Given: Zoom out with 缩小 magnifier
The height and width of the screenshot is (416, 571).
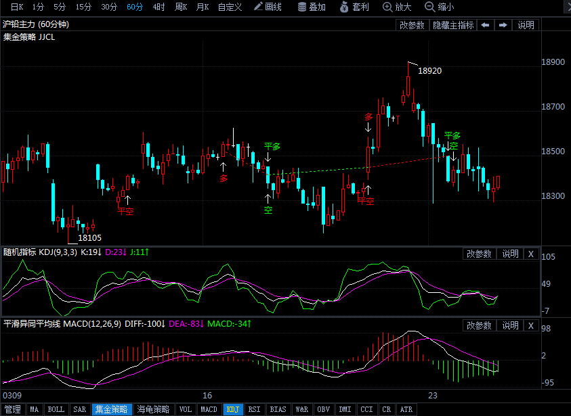Looking at the screenshot, I should pyautogui.click(x=440, y=7).
